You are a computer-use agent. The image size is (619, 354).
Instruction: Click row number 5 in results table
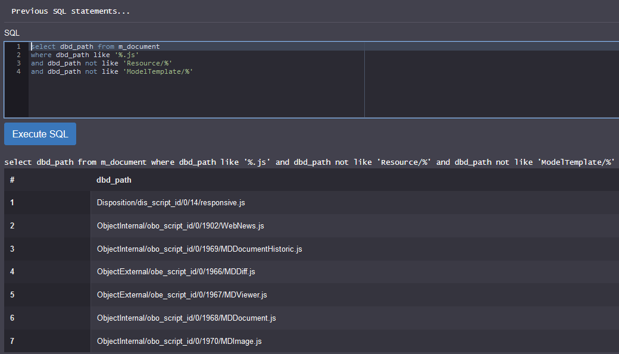12,295
